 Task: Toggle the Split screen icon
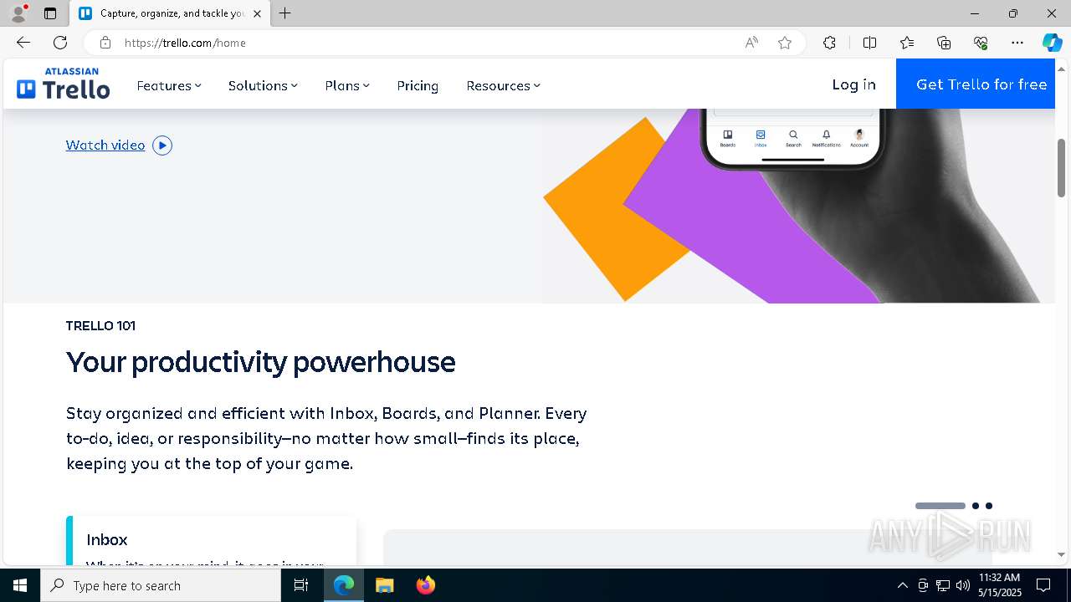(x=869, y=43)
